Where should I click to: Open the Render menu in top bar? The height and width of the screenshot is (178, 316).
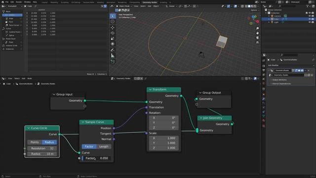click(19, 2)
